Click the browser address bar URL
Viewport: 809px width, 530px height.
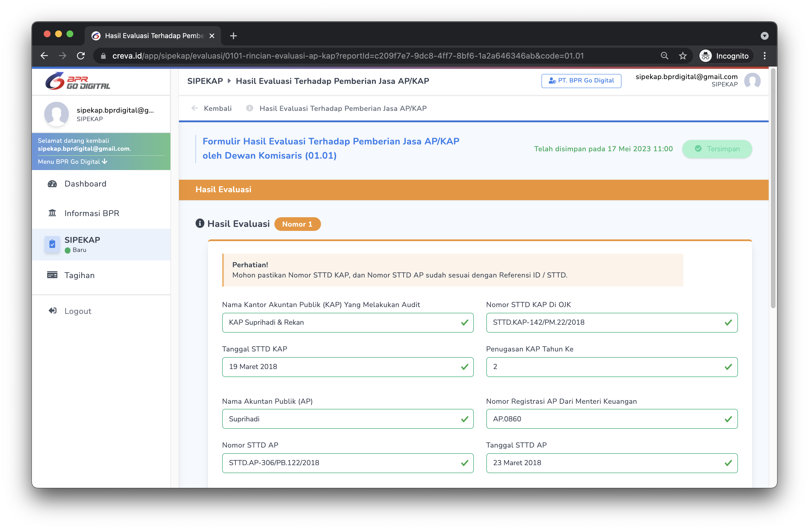click(348, 56)
